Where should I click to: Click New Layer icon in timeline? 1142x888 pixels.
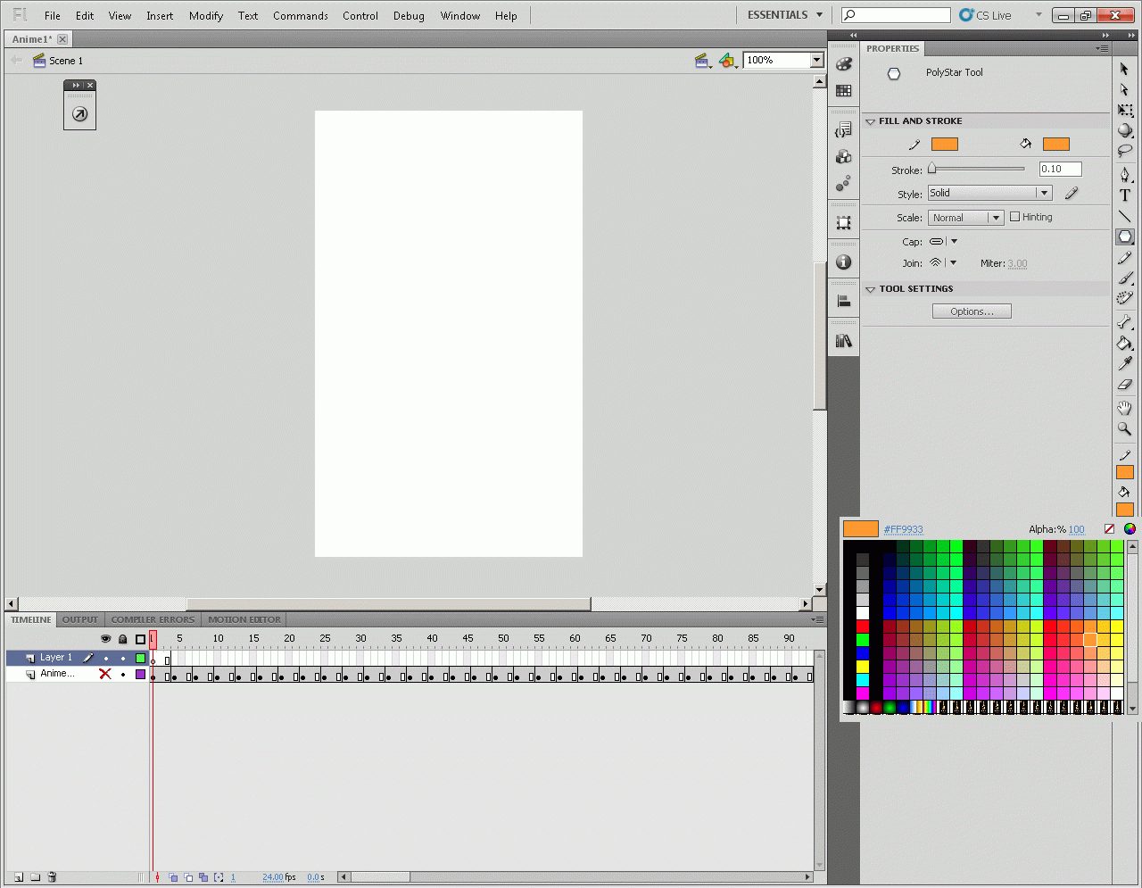[18, 877]
